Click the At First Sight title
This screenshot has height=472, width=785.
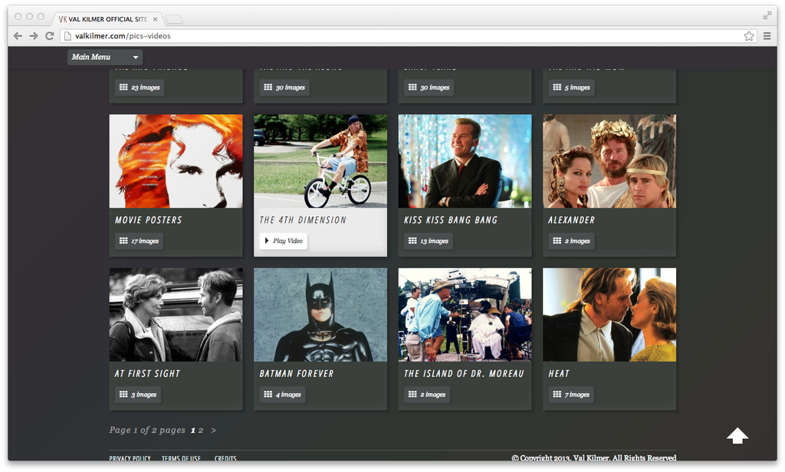(x=147, y=374)
